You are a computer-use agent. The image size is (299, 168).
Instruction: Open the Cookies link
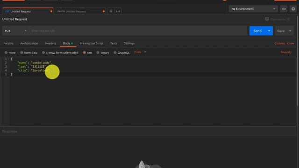(279, 43)
